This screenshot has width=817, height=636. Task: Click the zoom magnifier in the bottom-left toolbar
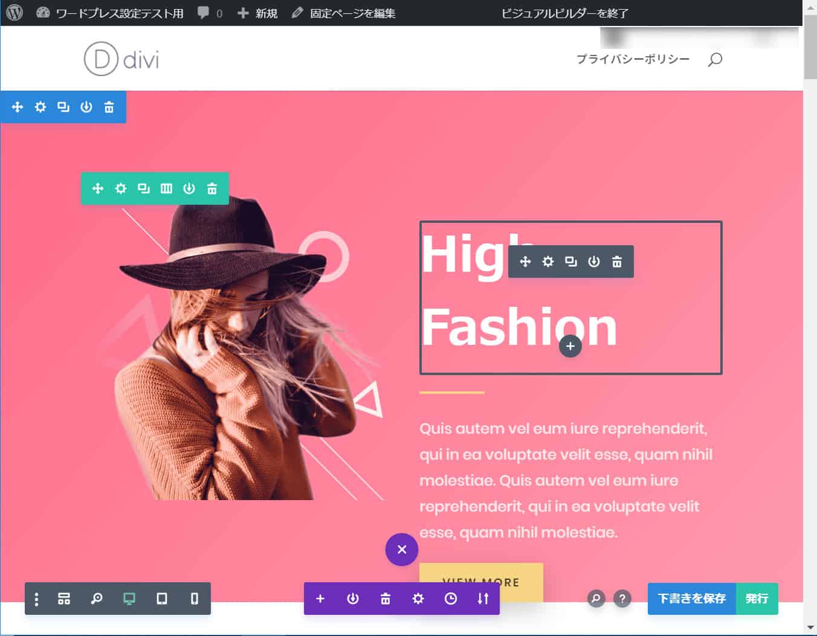tap(97, 599)
